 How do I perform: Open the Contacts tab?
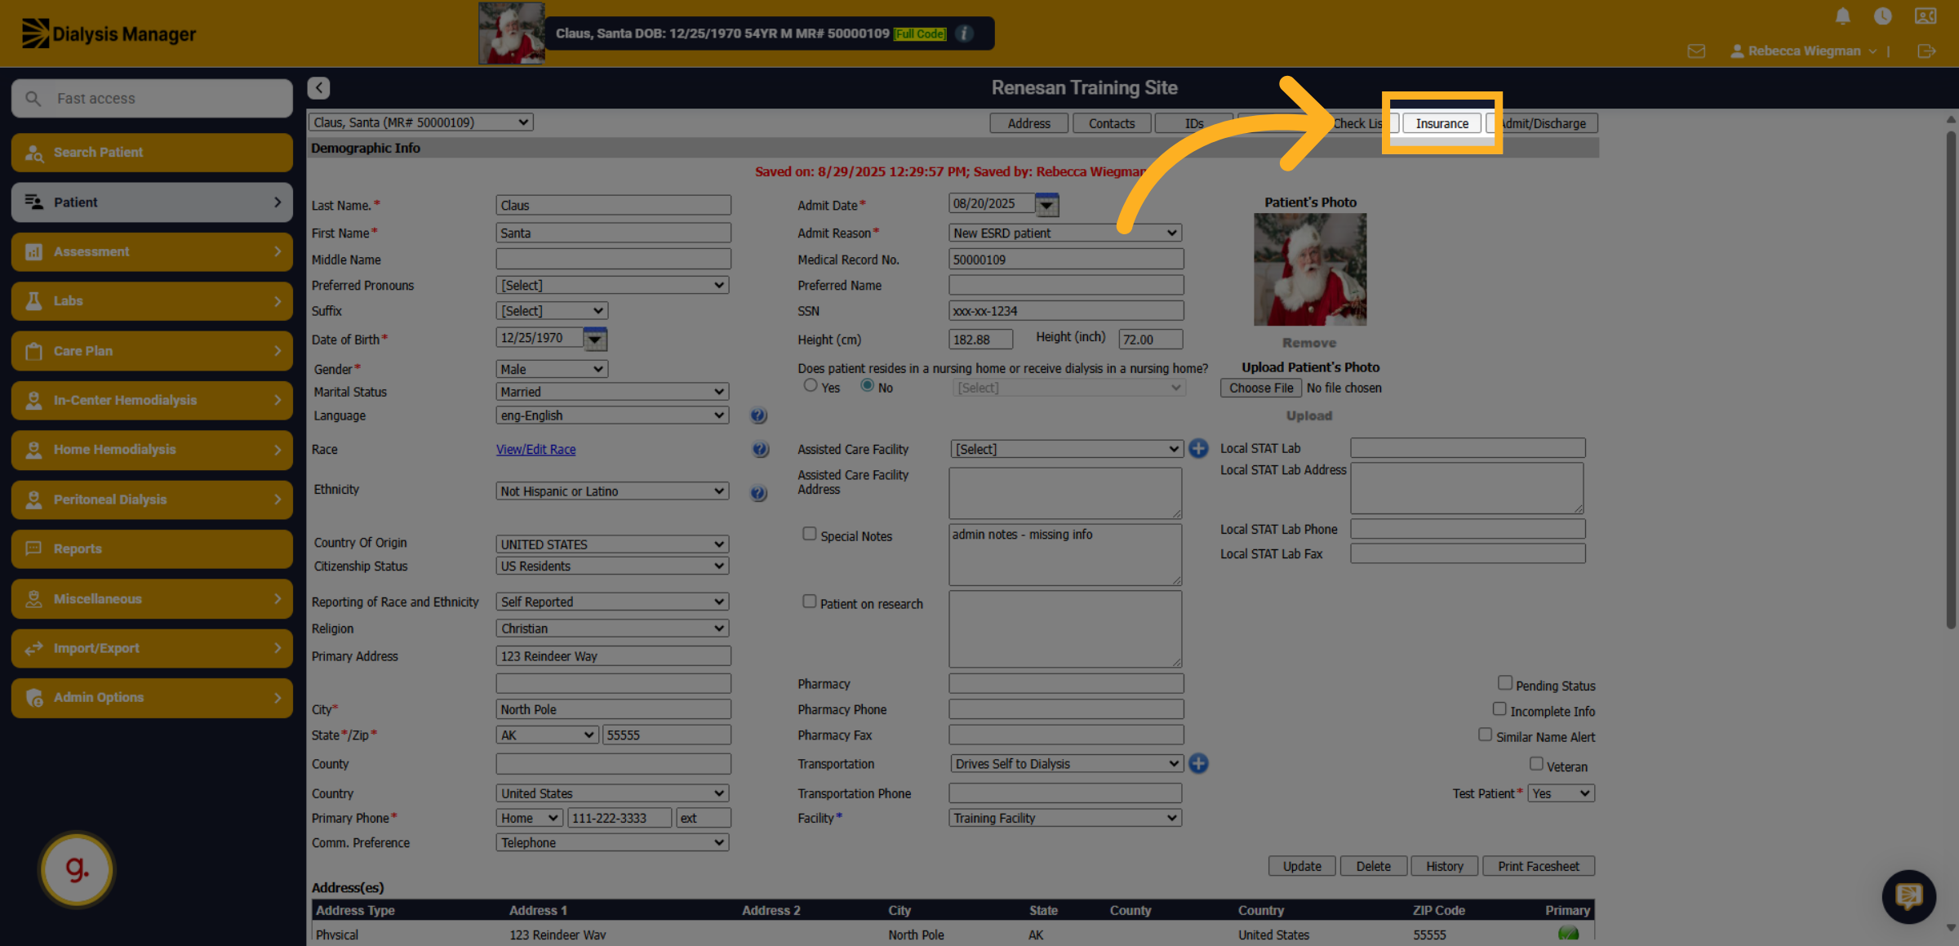click(x=1112, y=123)
